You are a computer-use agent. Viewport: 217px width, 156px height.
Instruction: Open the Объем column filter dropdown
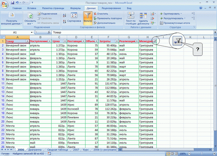point(96,41)
